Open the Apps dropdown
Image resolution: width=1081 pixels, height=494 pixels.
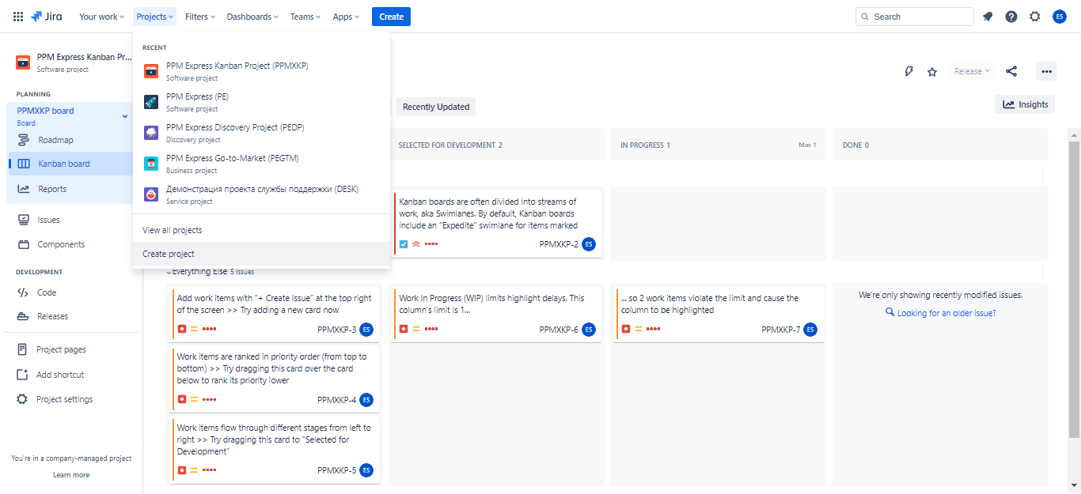(x=346, y=17)
